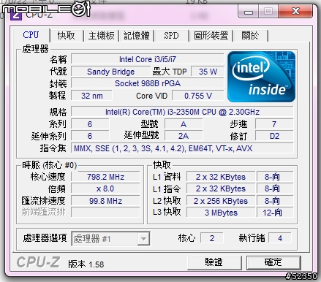Click the CPU-Z title bar icon
321x282 pixels.
pyautogui.click(x=16, y=15)
